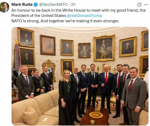Click the blue verified badge
The width and height of the screenshot is (150, 126).
click(36, 5)
